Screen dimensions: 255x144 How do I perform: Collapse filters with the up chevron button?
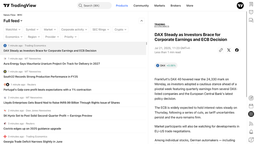142,21
